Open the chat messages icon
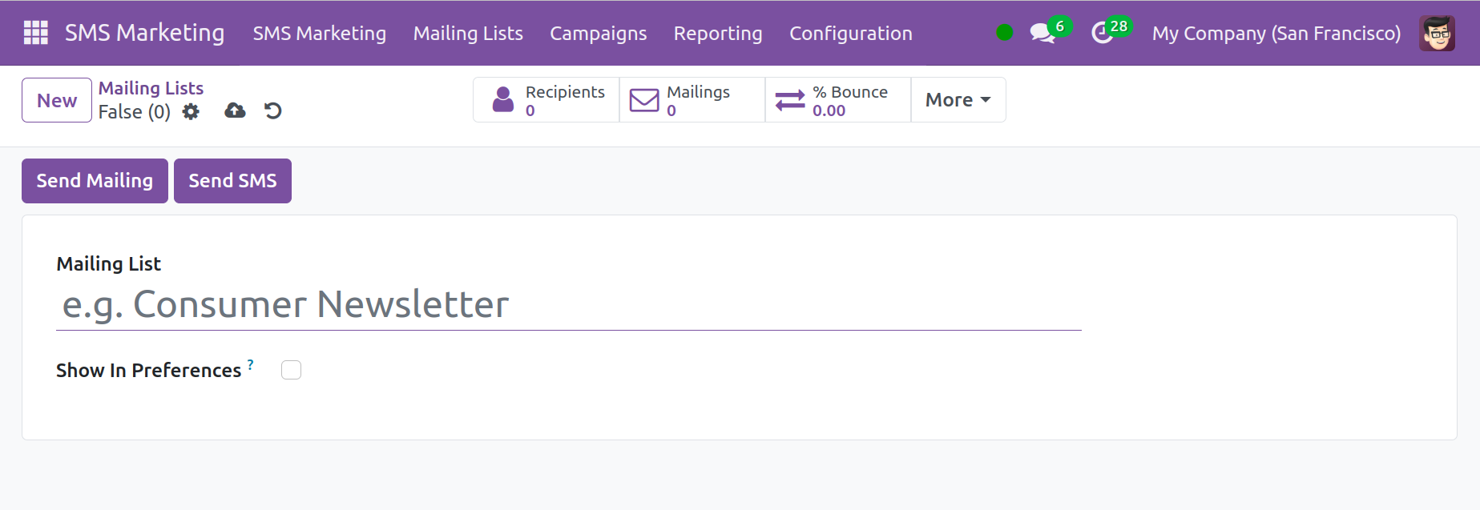Image resolution: width=1480 pixels, height=510 pixels. pyautogui.click(x=1042, y=33)
